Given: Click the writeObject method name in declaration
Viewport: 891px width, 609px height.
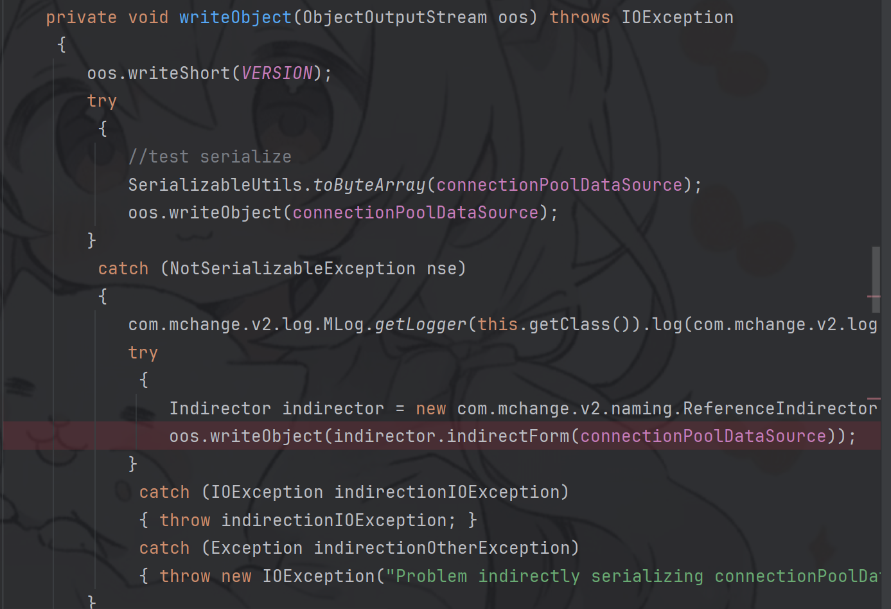Looking at the screenshot, I should [x=235, y=17].
